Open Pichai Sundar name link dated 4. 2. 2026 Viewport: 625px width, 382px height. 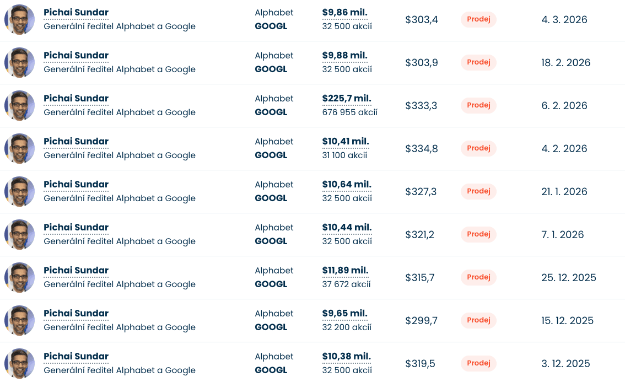click(76, 142)
